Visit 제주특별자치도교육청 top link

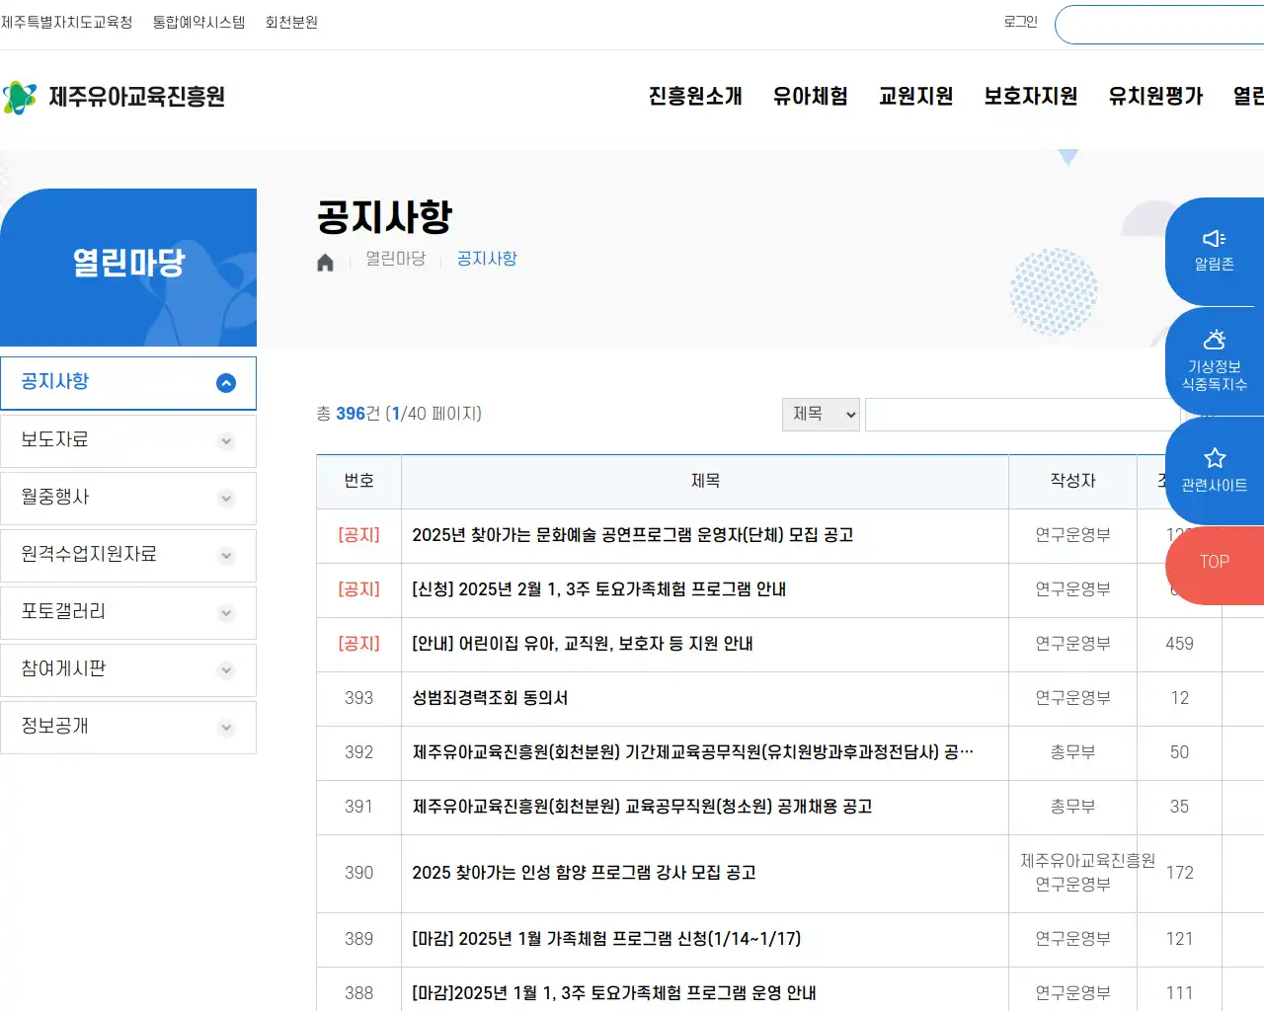click(67, 22)
